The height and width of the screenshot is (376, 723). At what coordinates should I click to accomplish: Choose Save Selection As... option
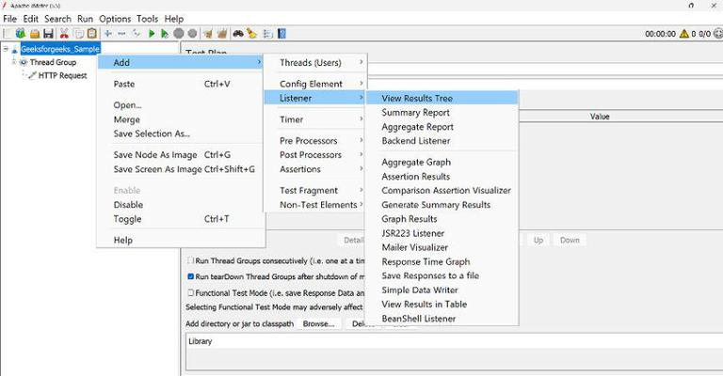click(x=181, y=133)
